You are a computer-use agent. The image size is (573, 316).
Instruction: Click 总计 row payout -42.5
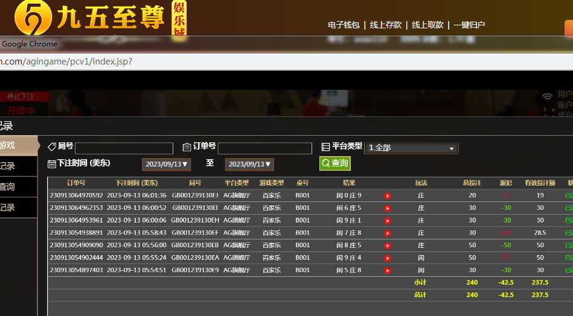click(506, 295)
